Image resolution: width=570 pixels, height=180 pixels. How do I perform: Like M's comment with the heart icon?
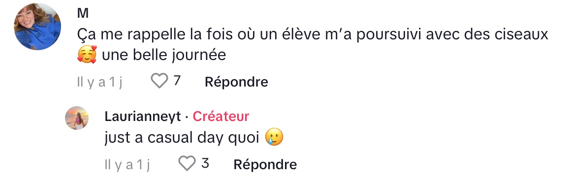click(159, 81)
